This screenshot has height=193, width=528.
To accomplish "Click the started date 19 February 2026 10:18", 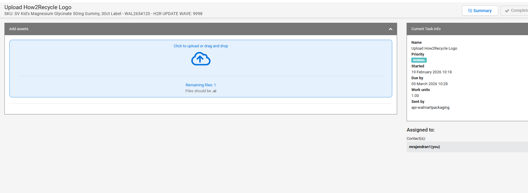I will [431, 72].
